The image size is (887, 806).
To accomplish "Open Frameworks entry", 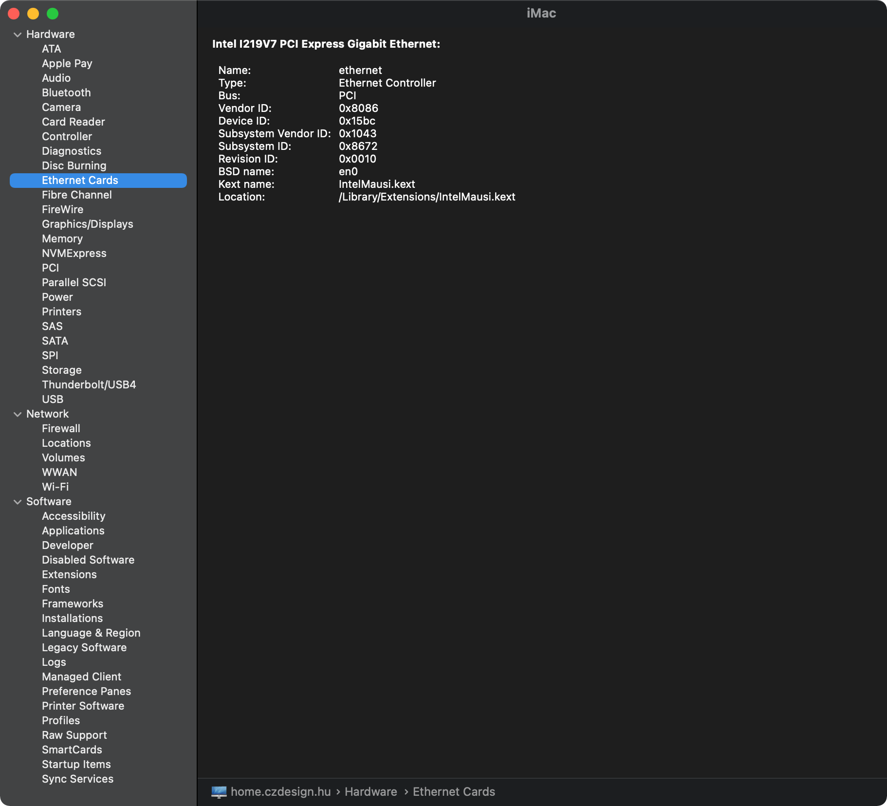I will pyautogui.click(x=73, y=604).
